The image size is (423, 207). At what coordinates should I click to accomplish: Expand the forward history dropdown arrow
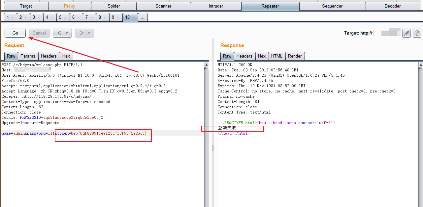(89, 33)
